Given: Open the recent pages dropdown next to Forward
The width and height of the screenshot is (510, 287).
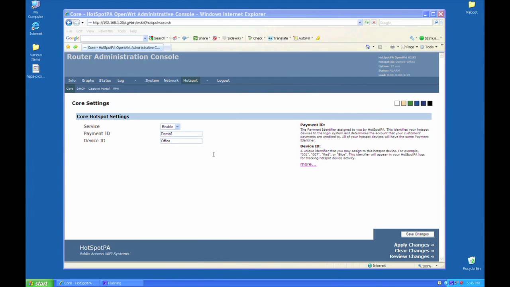Looking at the screenshot, I should [x=82, y=23].
